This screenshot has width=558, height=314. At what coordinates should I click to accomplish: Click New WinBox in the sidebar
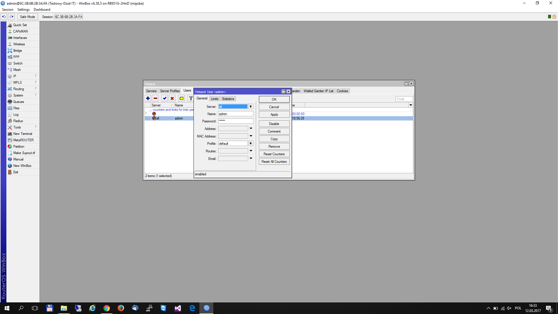click(x=23, y=166)
